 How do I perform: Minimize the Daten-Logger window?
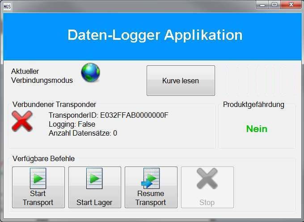point(262,5)
